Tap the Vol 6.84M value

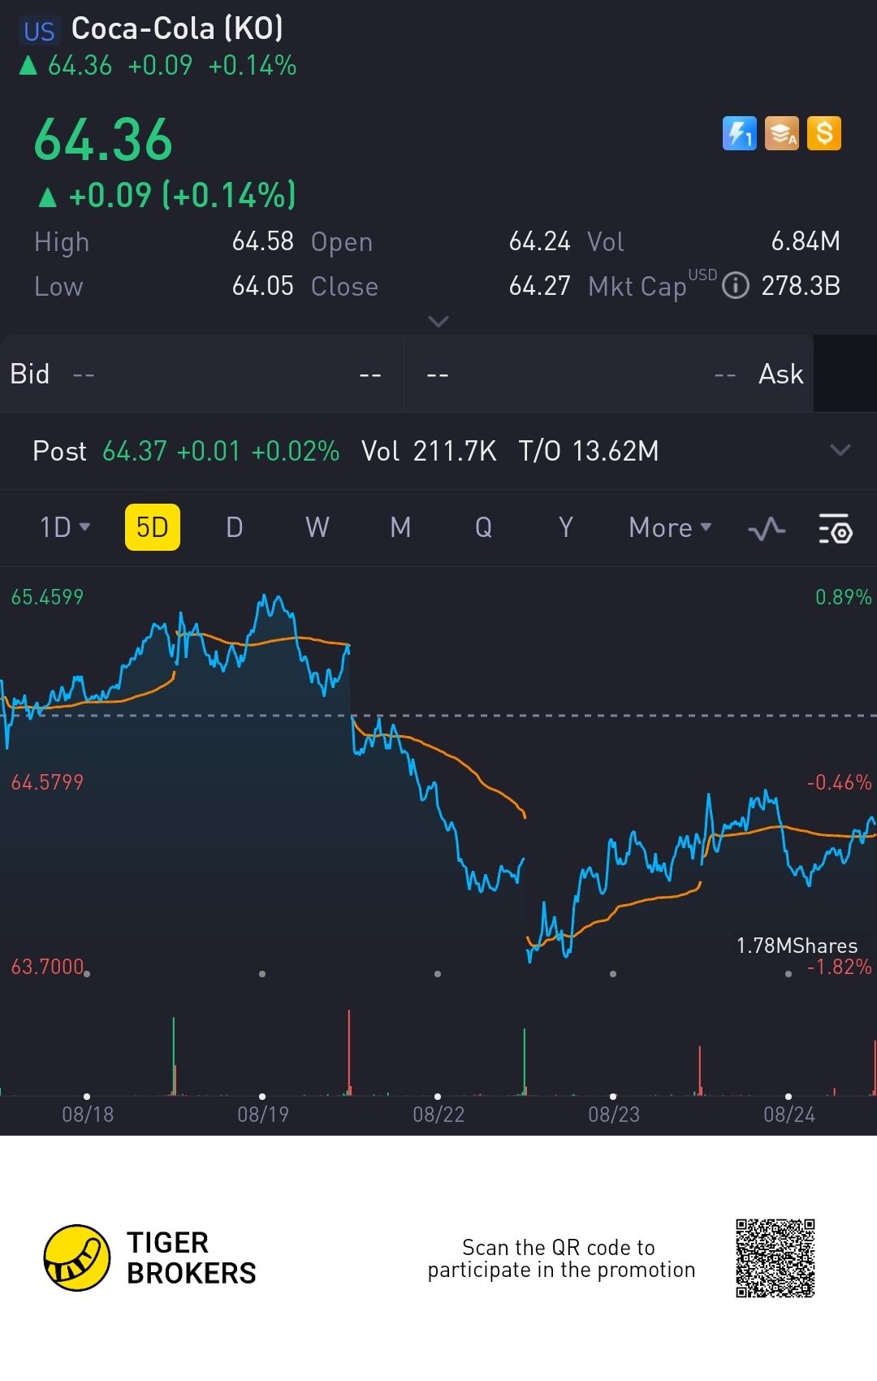point(806,241)
